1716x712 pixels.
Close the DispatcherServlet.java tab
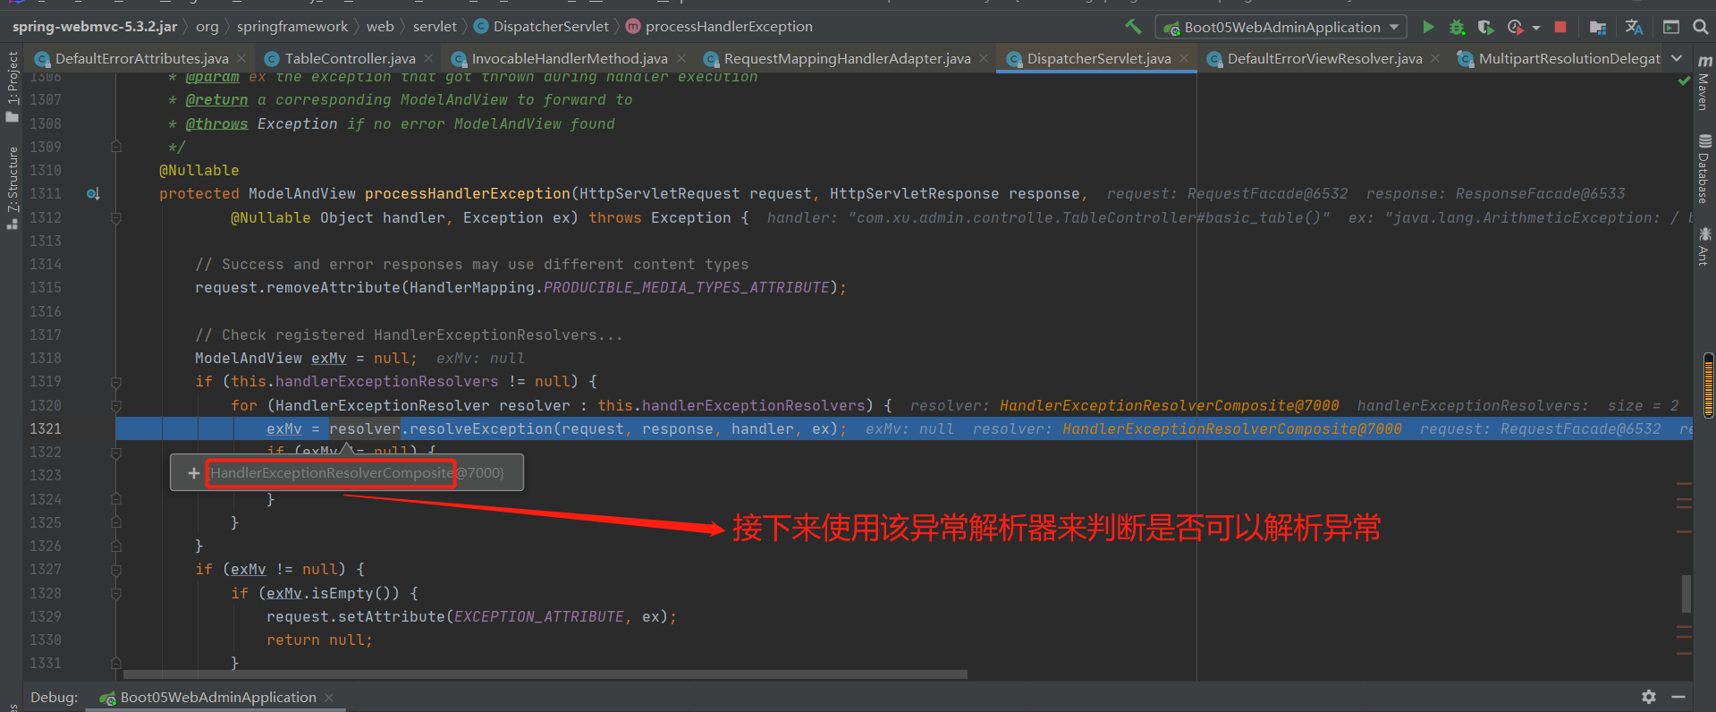point(1184,58)
